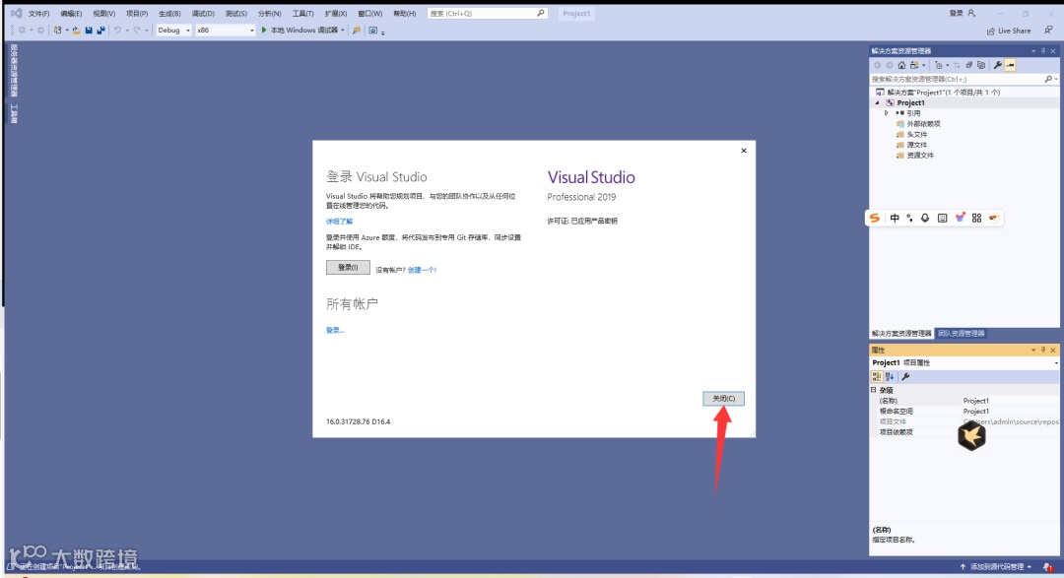Open Solution Explorer window options dropdown arrow
The height and width of the screenshot is (578, 1064).
[1032, 51]
